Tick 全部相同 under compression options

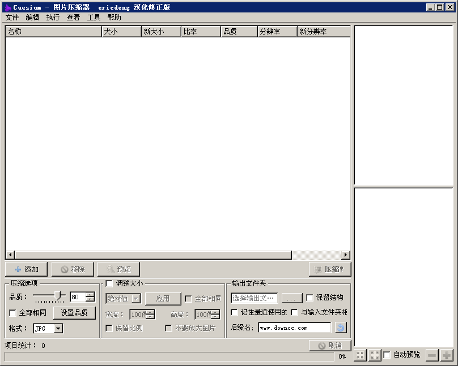13,313
